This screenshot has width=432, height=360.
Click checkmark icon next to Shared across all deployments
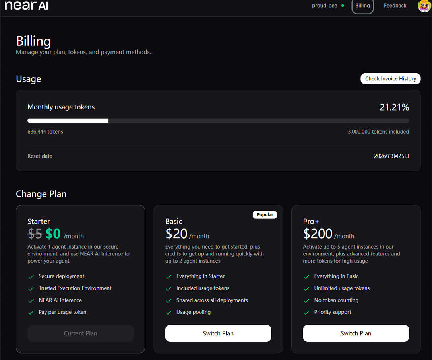(169, 300)
